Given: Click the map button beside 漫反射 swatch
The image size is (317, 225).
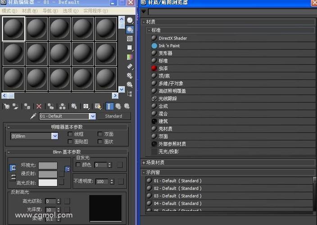Looking at the screenshot, I should tap(61, 174).
